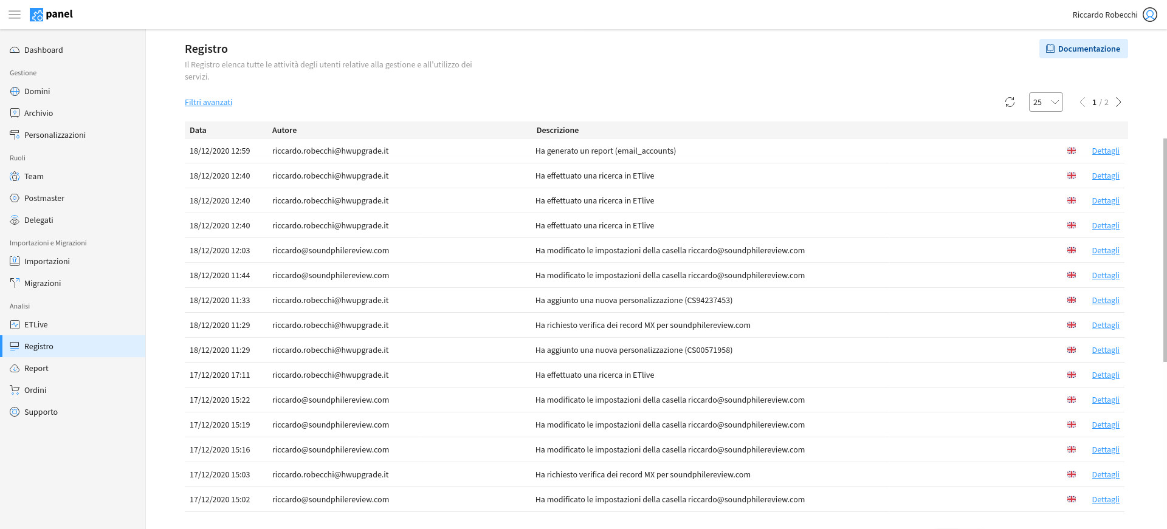The width and height of the screenshot is (1167, 529).
Task: Click the Migrazioni branch icon
Action: click(15, 283)
